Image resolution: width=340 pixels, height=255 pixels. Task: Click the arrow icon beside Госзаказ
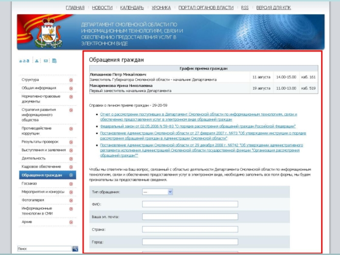[71, 184]
